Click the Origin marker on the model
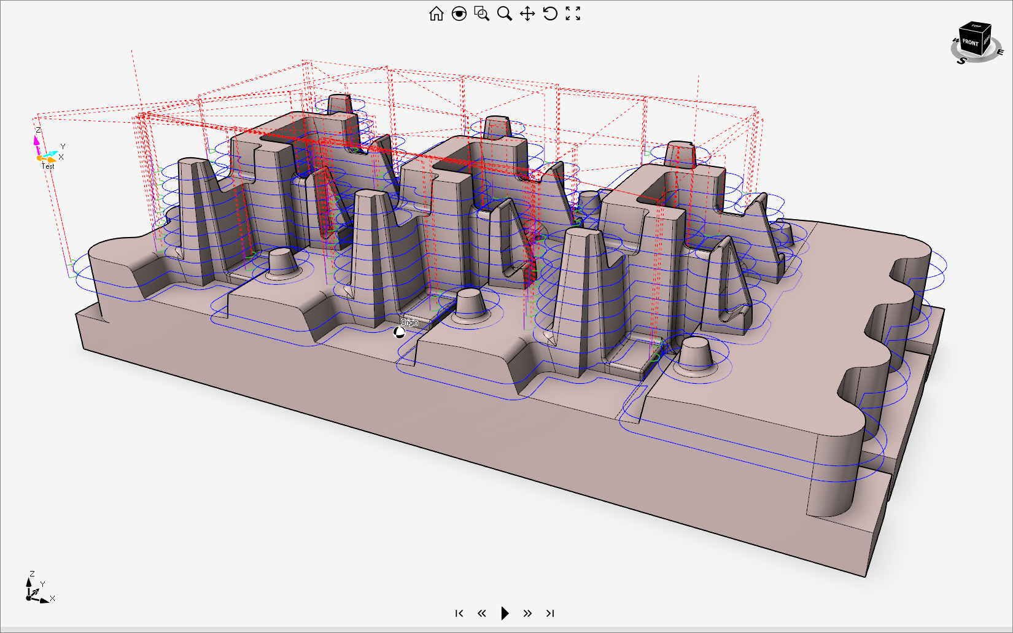This screenshot has height=633, width=1013. pos(399,332)
